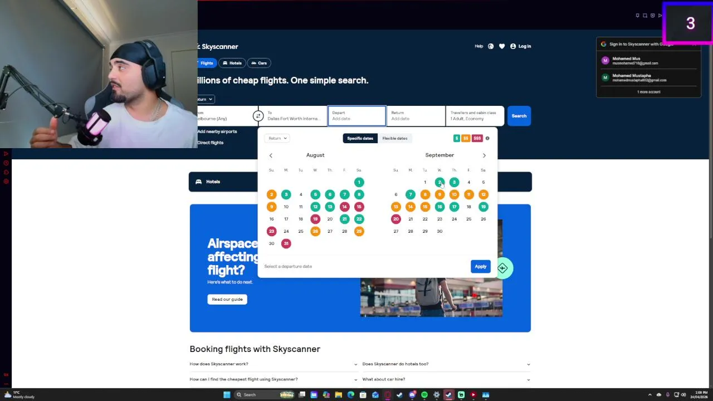The image size is (713, 401).
Task: Switch to Flexible dates mode
Action: [x=395, y=138]
